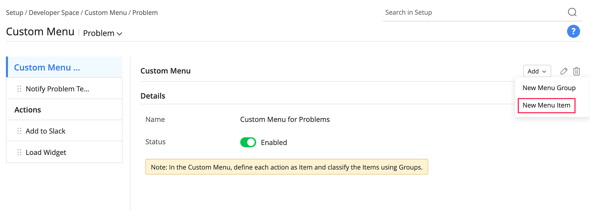Viewport: 591px width, 210px height.
Task: Click the search magnifier icon
Action: tap(572, 12)
